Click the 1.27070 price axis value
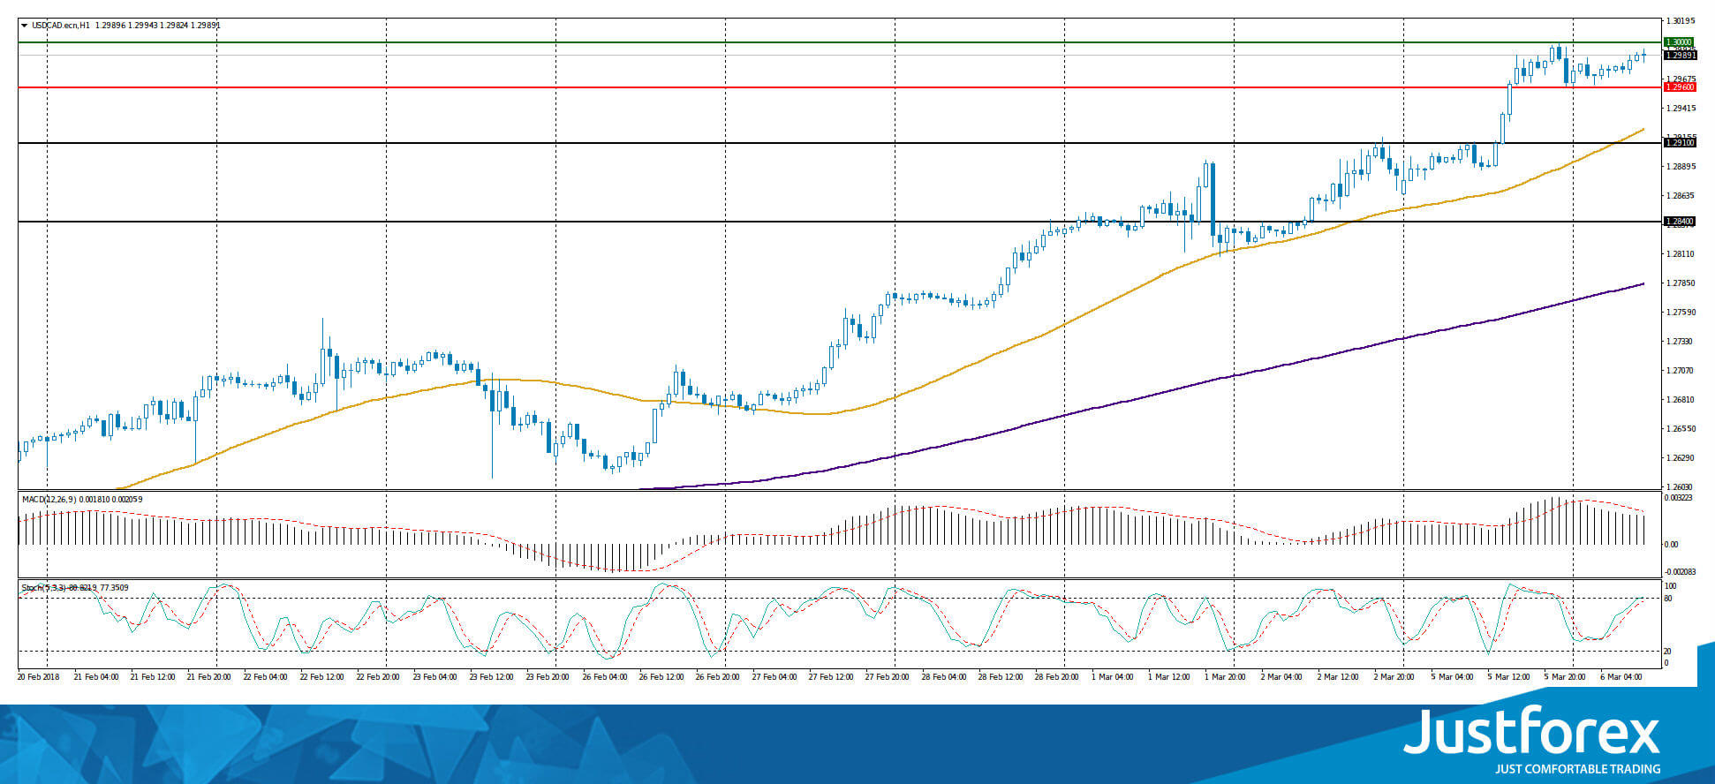1715x784 pixels. click(x=1680, y=371)
